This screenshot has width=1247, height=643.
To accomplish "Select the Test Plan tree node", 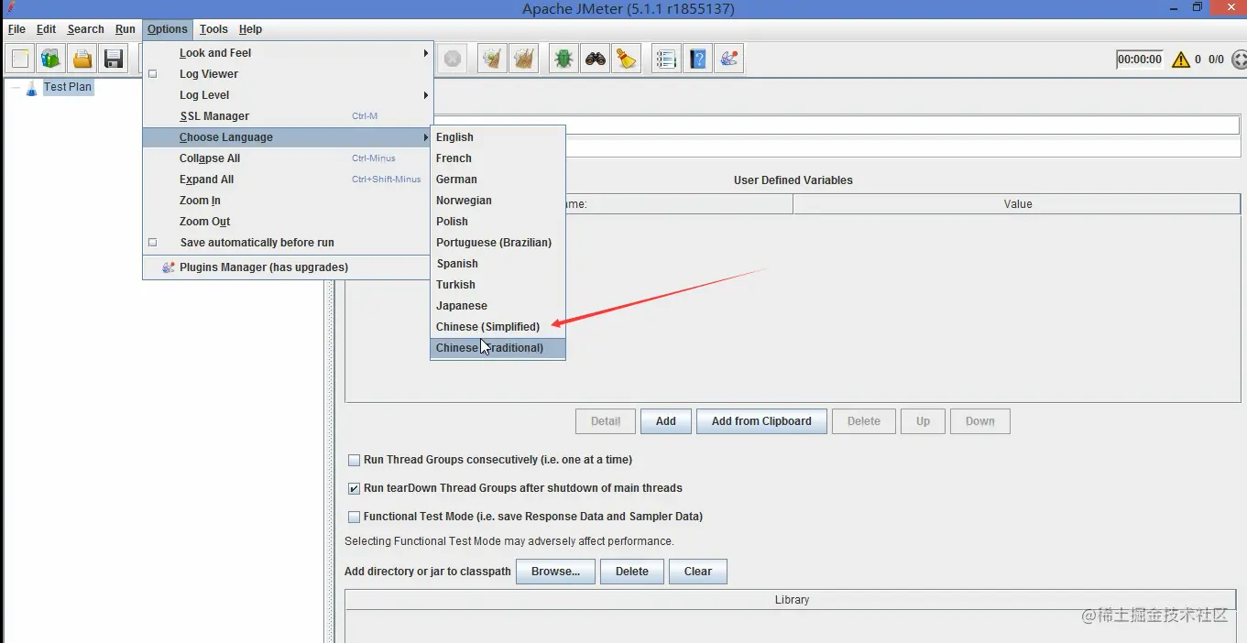I will click(68, 87).
